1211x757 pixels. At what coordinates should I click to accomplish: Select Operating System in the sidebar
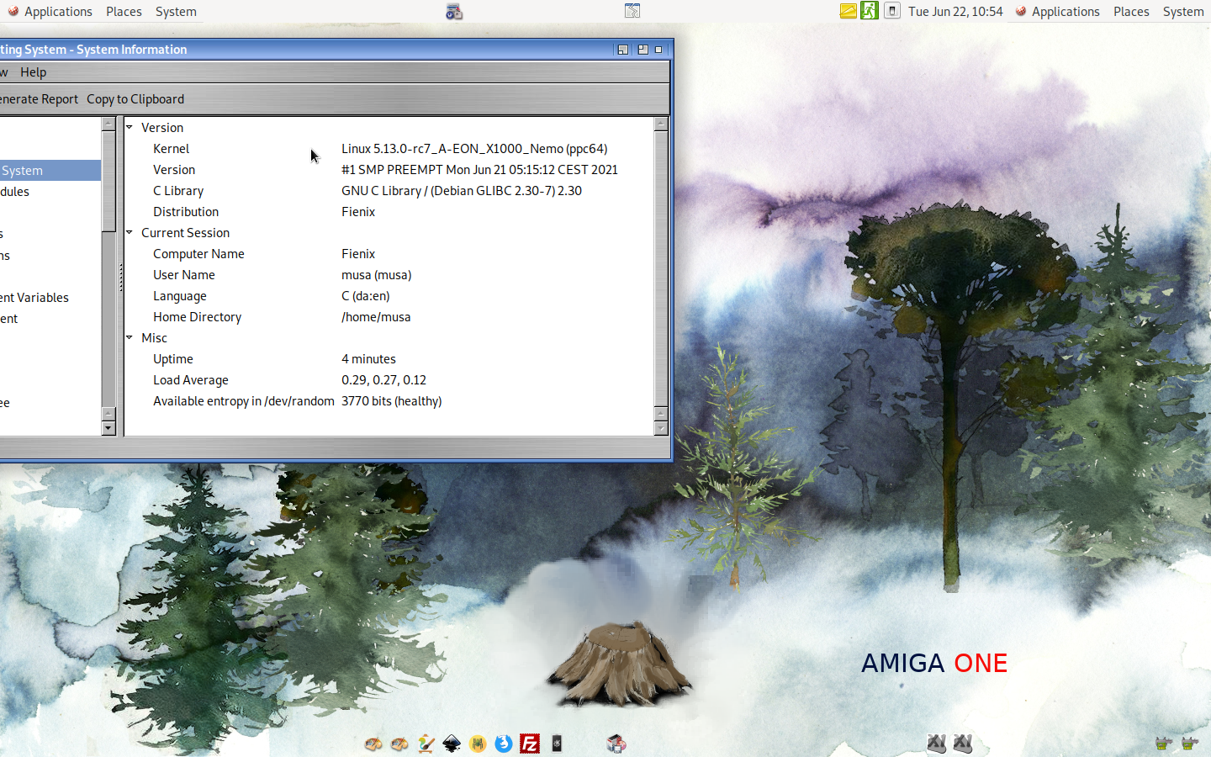coord(24,171)
